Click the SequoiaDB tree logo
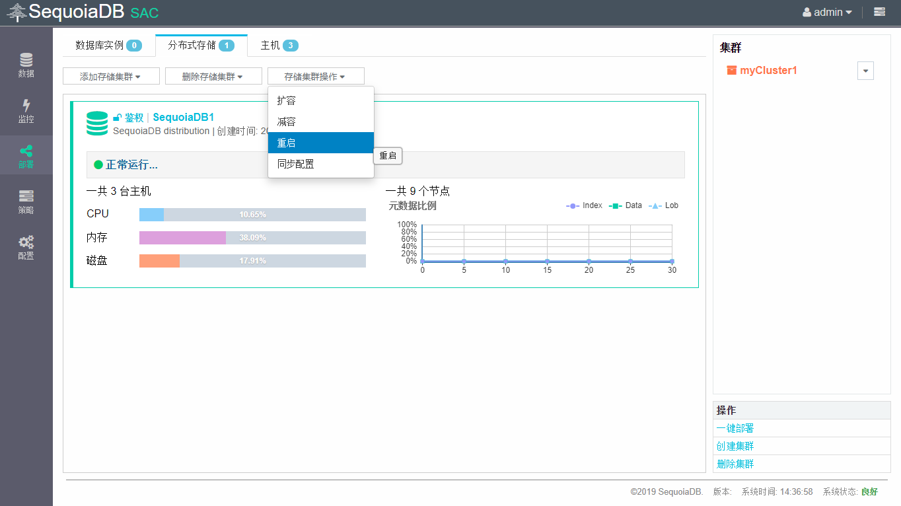901x506 pixels. point(17,13)
